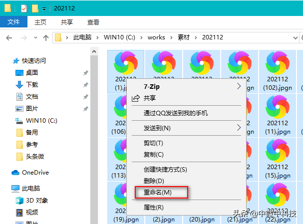303x224 pixels.
Task: Expand the chevron after works in breadcrumb
Action: pyautogui.click(x=171, y=37)
